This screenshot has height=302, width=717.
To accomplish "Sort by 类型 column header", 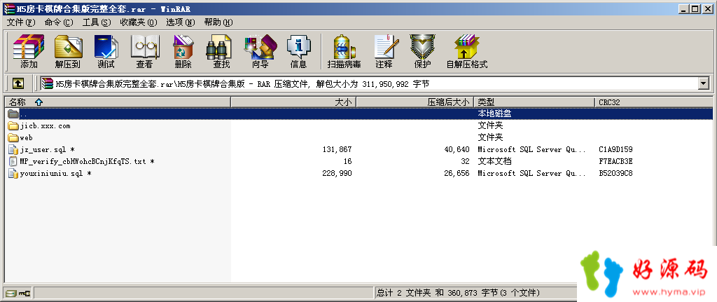I will tap(534, 102).
